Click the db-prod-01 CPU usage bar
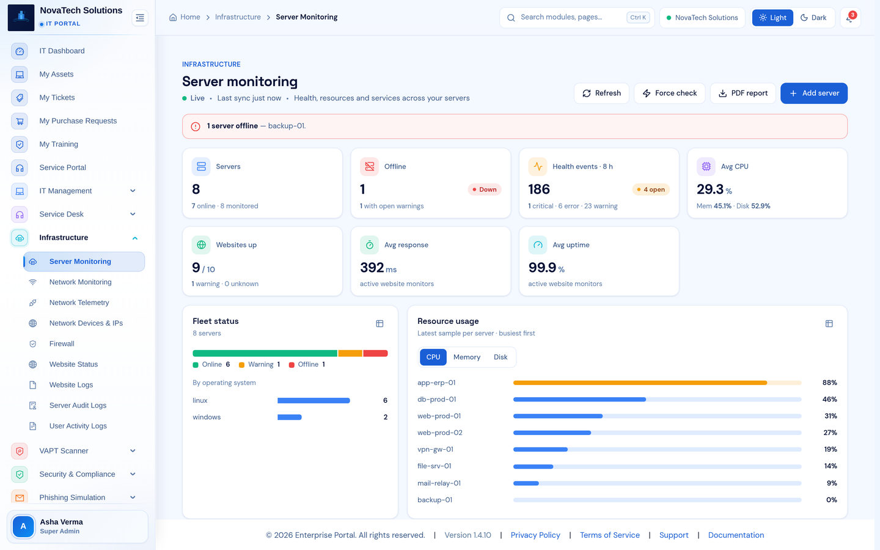The width and height of the screenshot is (880, 550). tap(658, 399)
